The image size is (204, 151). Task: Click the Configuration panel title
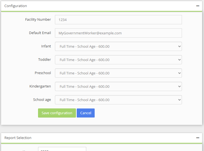pos(16,6)
